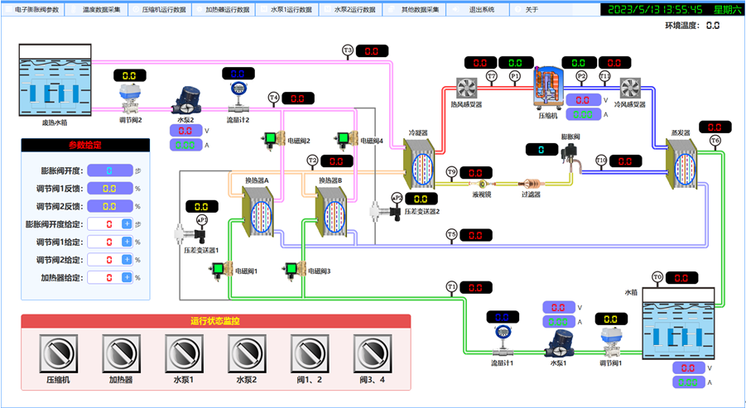746x408 pixels.
Task: Click the 调节阀2给定 input field
Action: click(x=103, y=260)
